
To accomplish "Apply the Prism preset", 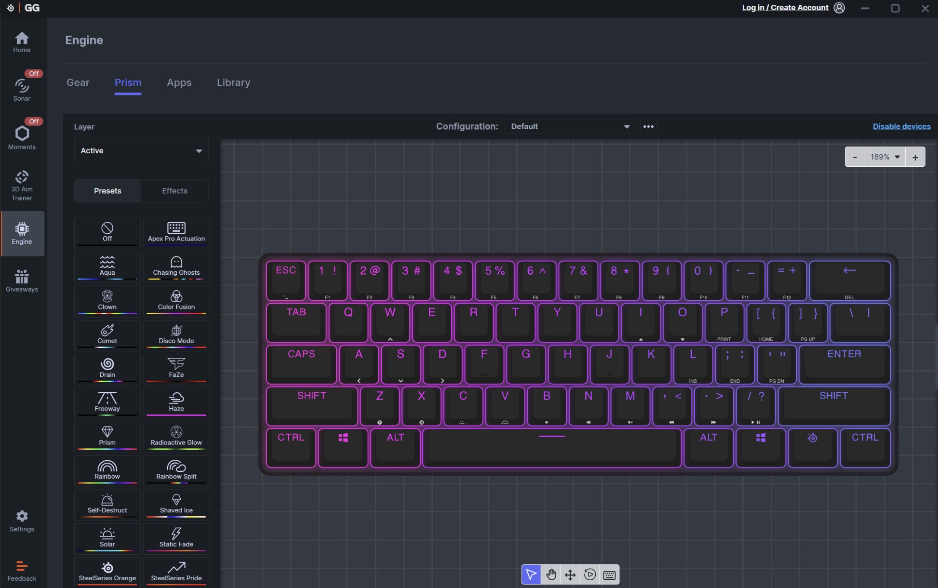I will tap(107, 436).
